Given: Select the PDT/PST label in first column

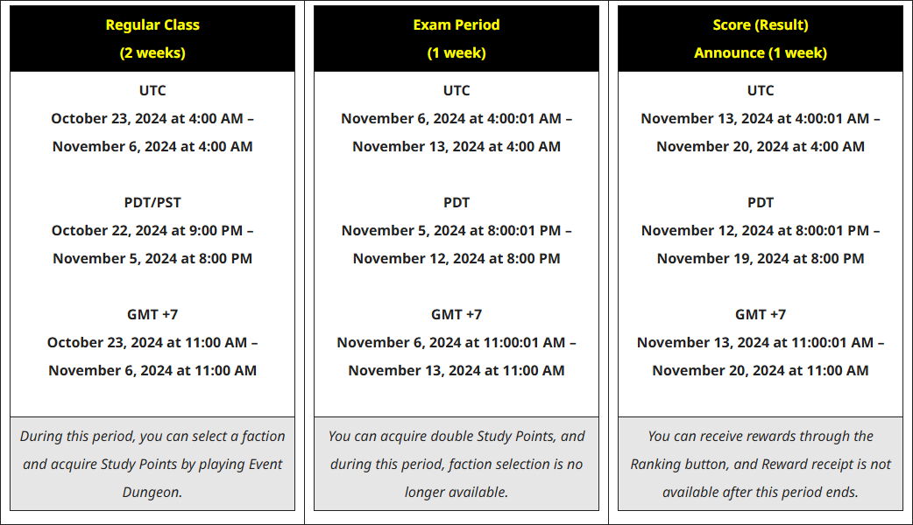Looking at the screenshot, I should pos(152,203).
